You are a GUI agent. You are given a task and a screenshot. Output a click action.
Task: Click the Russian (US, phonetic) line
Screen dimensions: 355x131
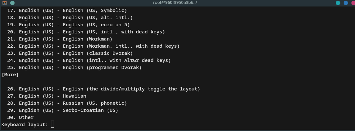click(x=67, y=103)
